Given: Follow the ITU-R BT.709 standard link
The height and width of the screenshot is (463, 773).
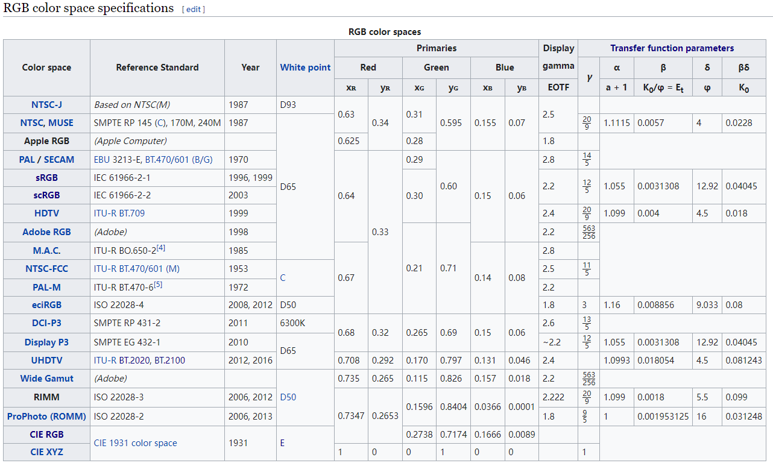Looking at the screenshot, I should tap(119, 213).
